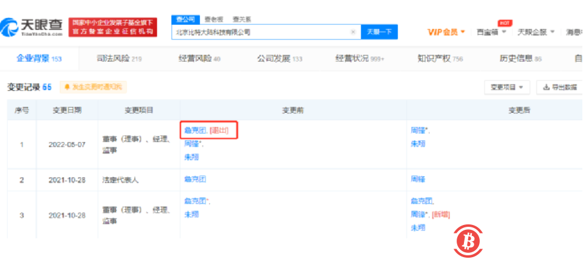586x265 pixels.
Task: Open 詹克团 link in the 法定代表人 row
Action: (195, 179)
